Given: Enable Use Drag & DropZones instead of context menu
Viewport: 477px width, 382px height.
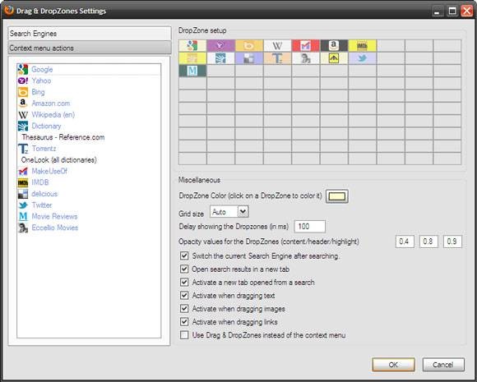Looking at the screenshot, I should point(184,335).
